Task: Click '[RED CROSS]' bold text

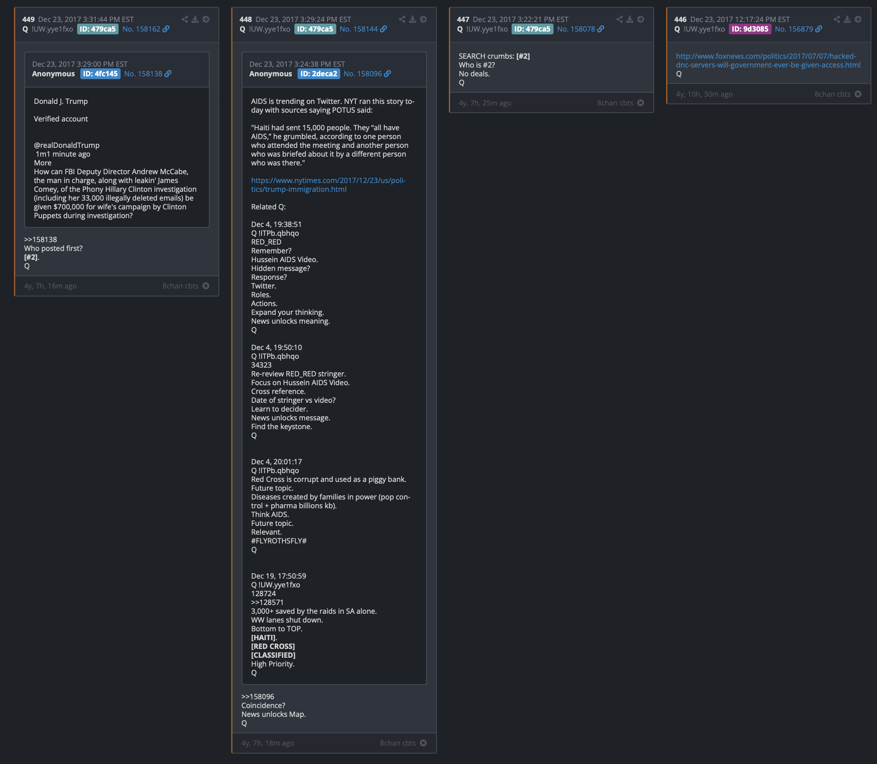Action: pos(273,647)
